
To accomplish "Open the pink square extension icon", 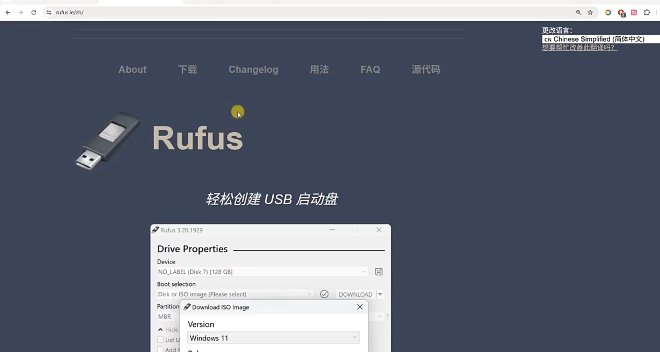I will (x=634, y=13).
